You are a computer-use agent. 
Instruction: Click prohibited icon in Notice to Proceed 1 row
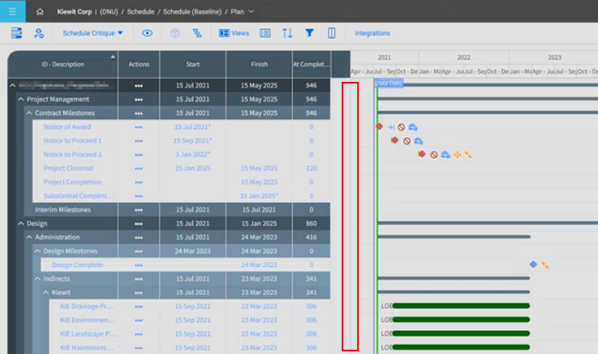pyautogui.click(x=407, y=141)
